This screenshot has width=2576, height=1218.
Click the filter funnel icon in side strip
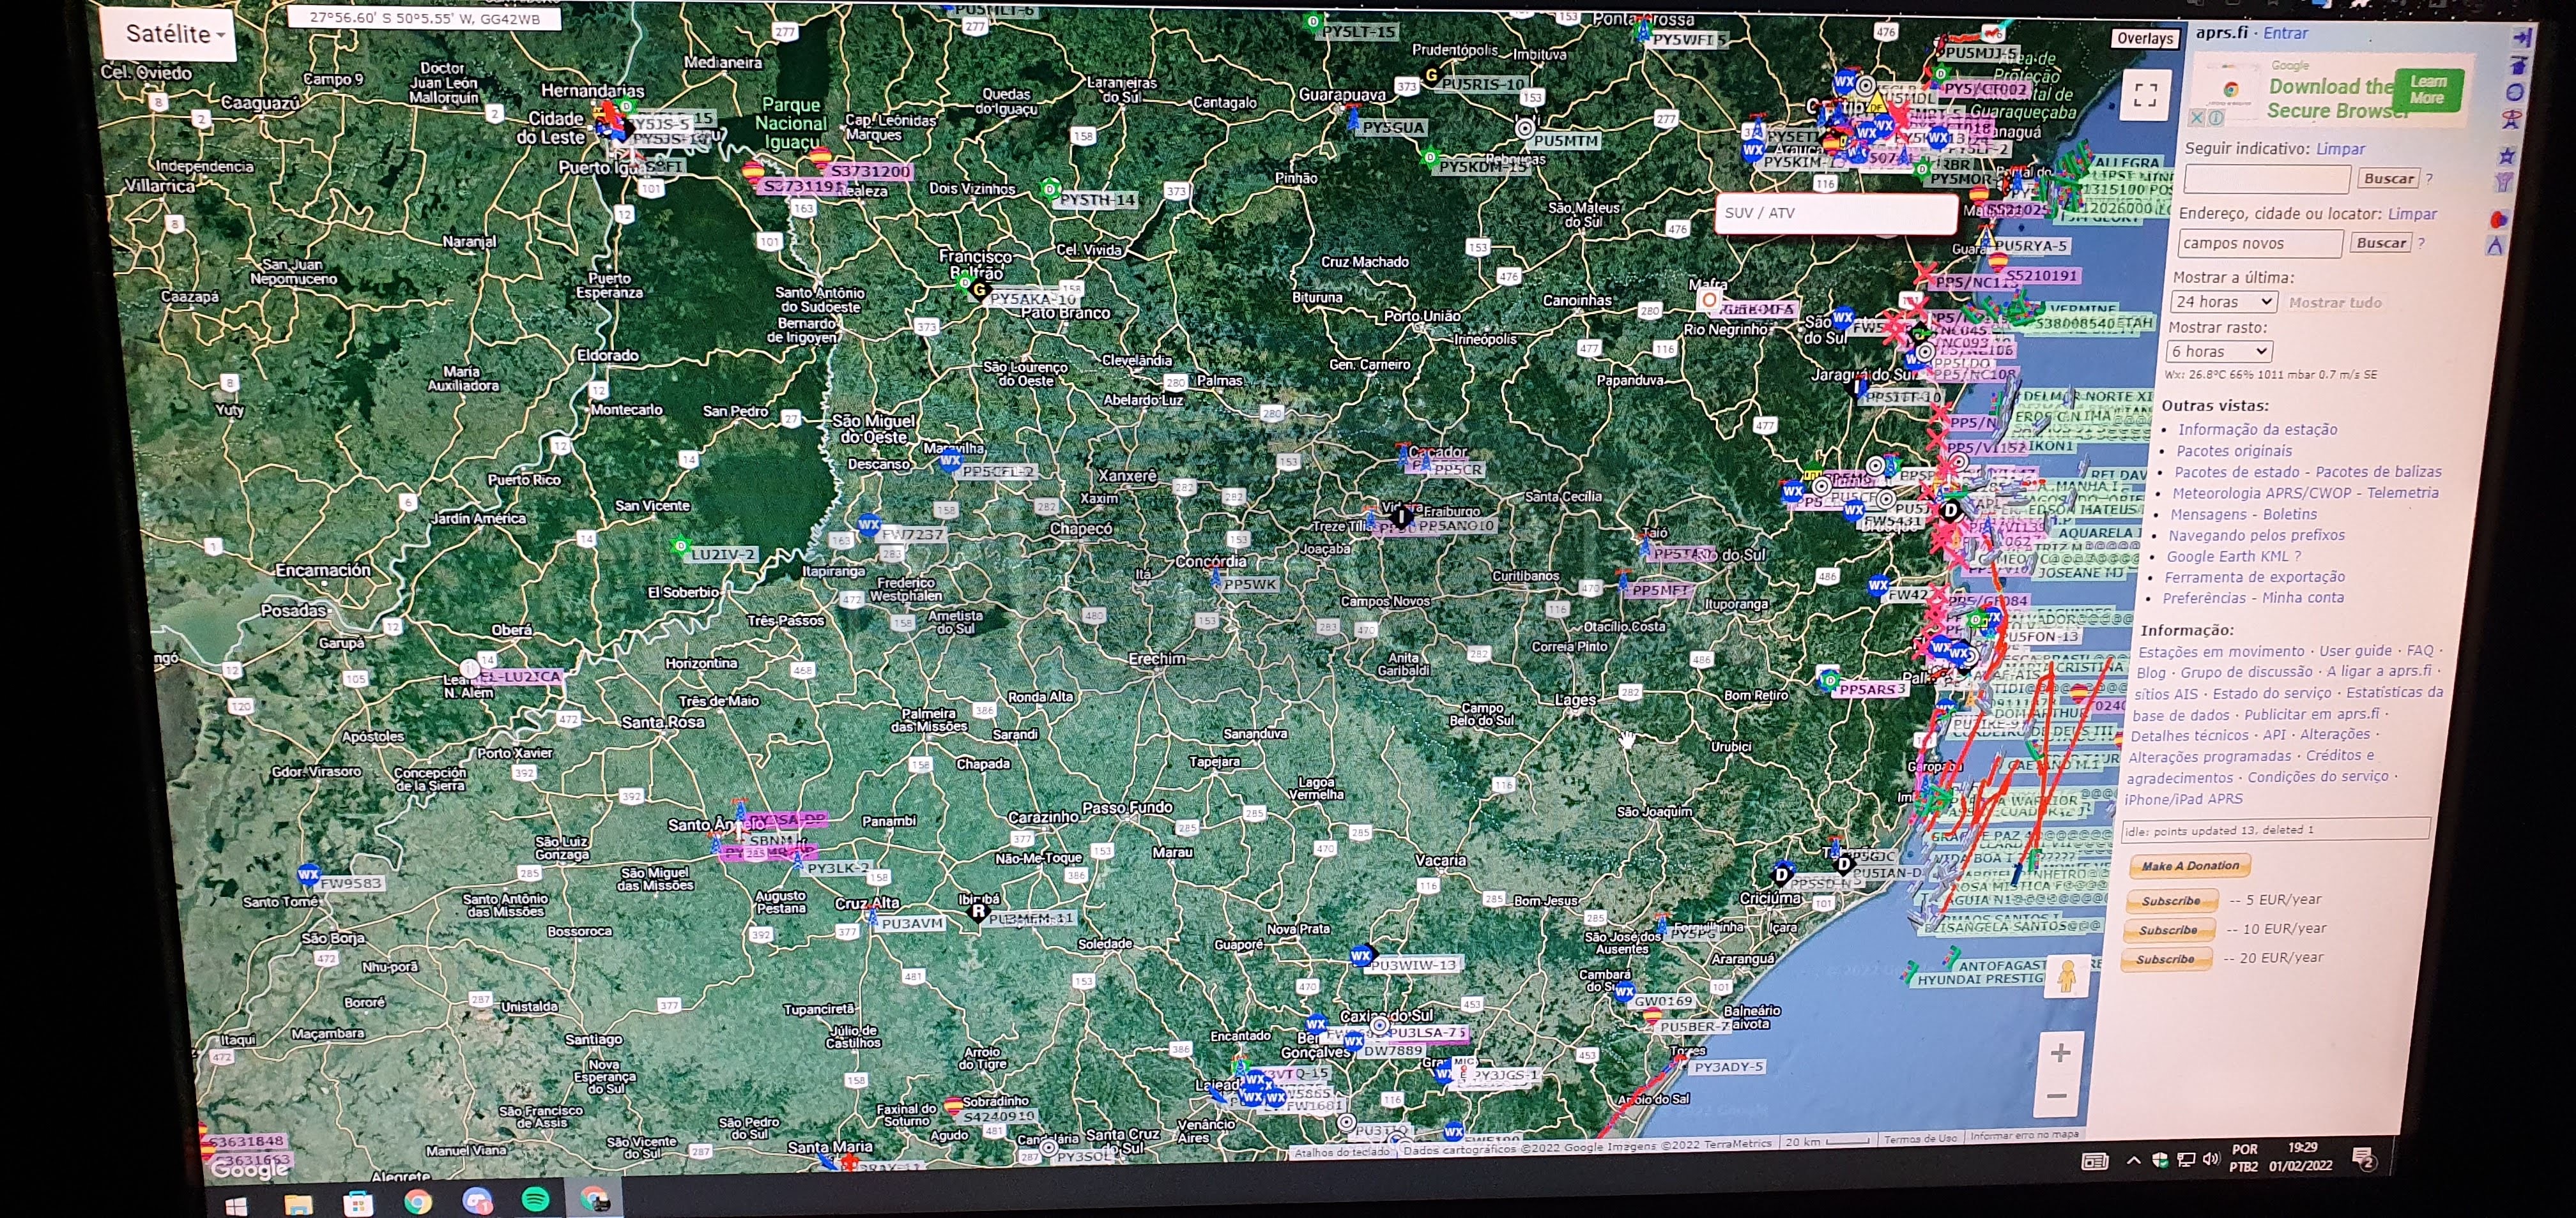2504,183
